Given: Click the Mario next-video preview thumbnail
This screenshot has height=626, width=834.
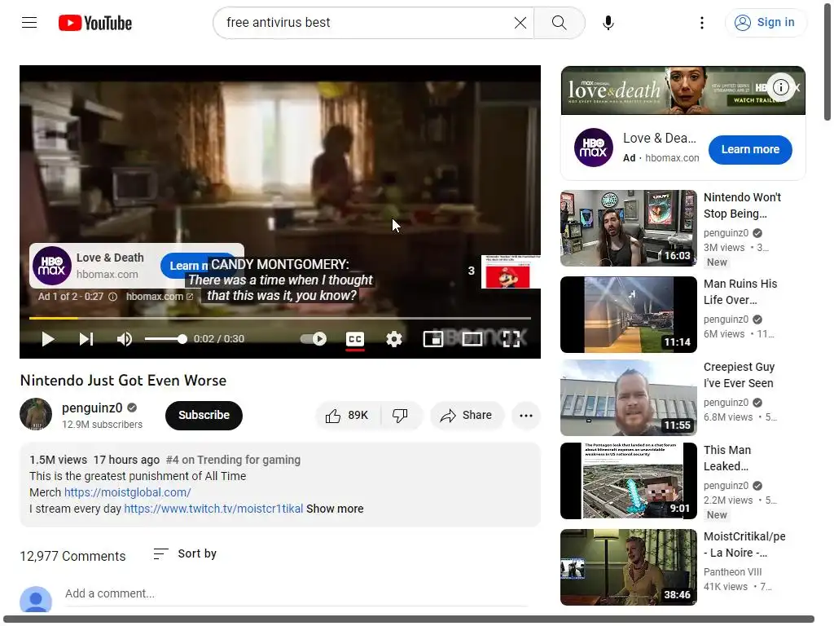Looking at the screenshot, I should 511,272.
